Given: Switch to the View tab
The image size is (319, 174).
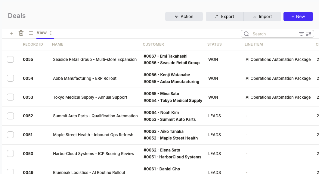Looking at the screenshot, I should click(42, 32).
